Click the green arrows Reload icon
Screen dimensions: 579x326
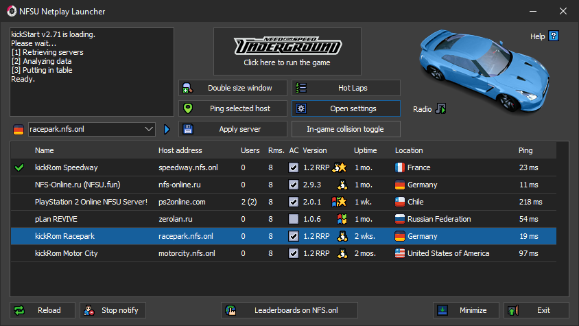click(x=19, y=310)
